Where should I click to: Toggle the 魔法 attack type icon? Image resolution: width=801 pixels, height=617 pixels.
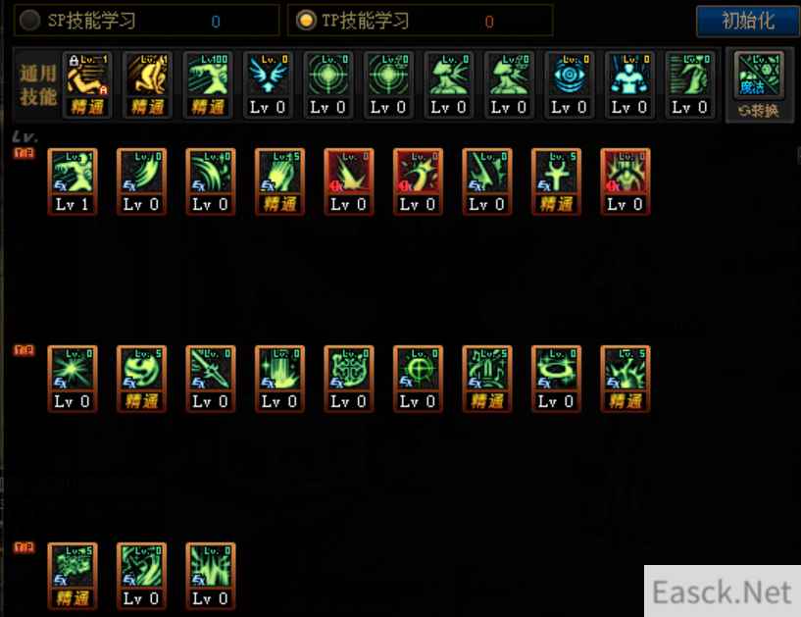[x=759, y=76]
